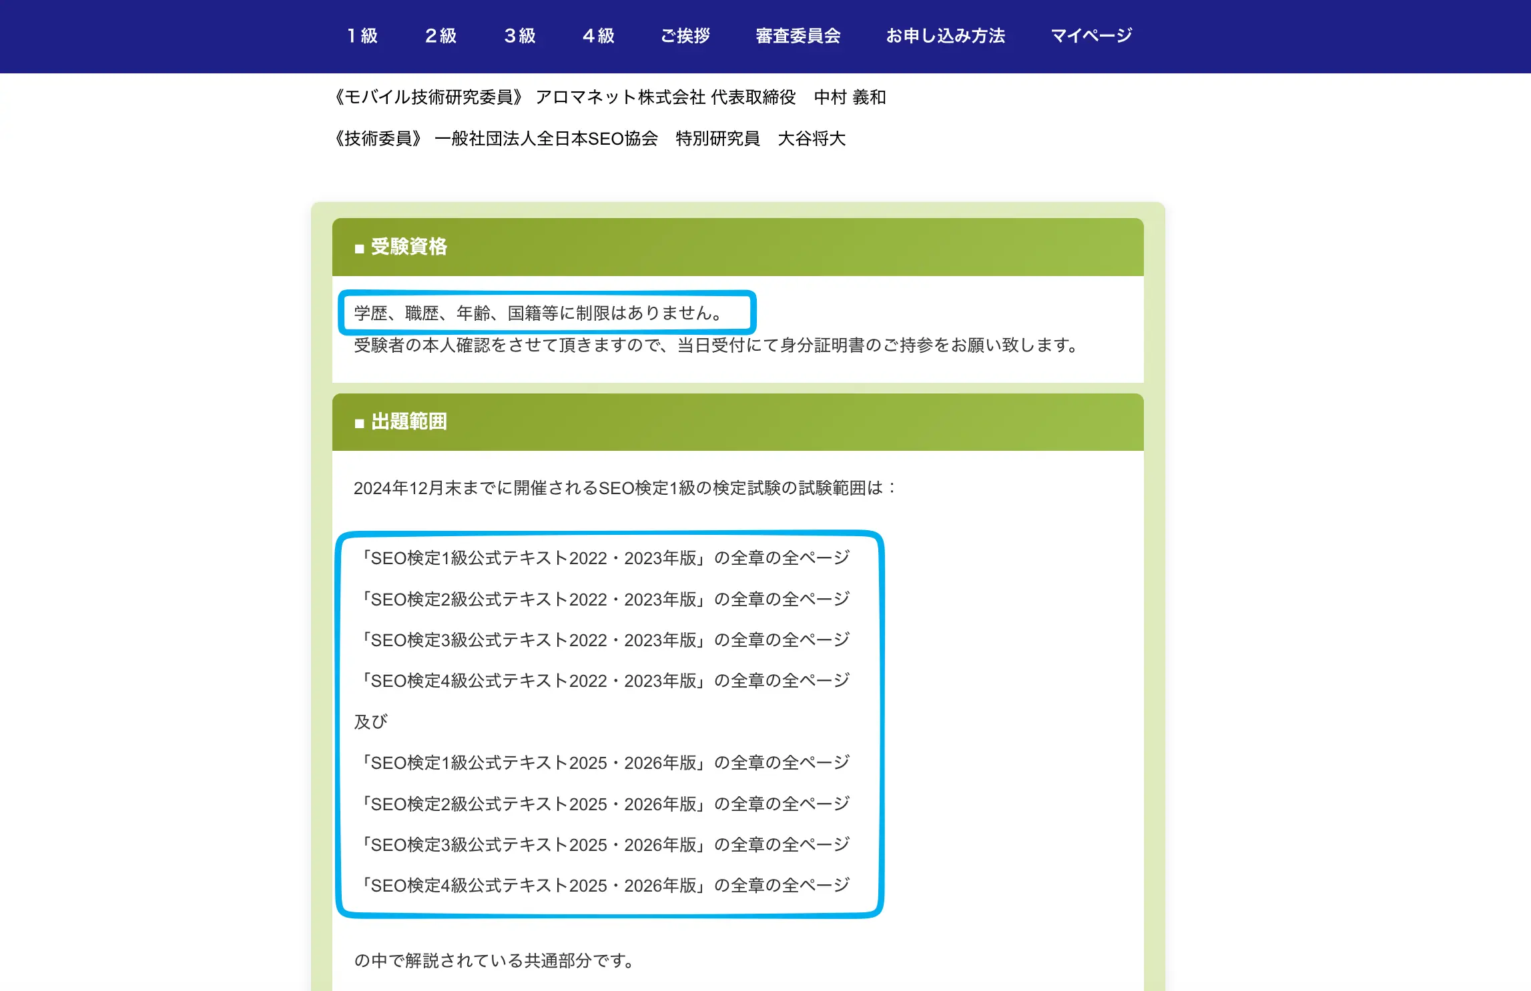Open the 2級 navigation menu item
1531x991 pixels.
(440, 36)
